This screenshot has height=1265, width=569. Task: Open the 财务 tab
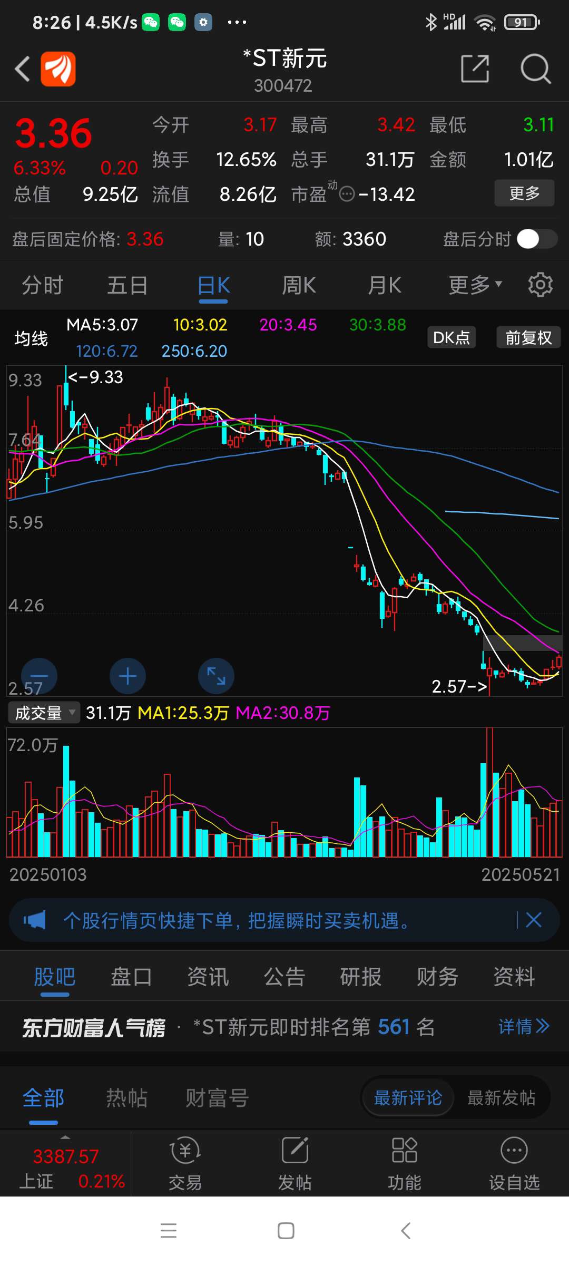coord(437,977)
